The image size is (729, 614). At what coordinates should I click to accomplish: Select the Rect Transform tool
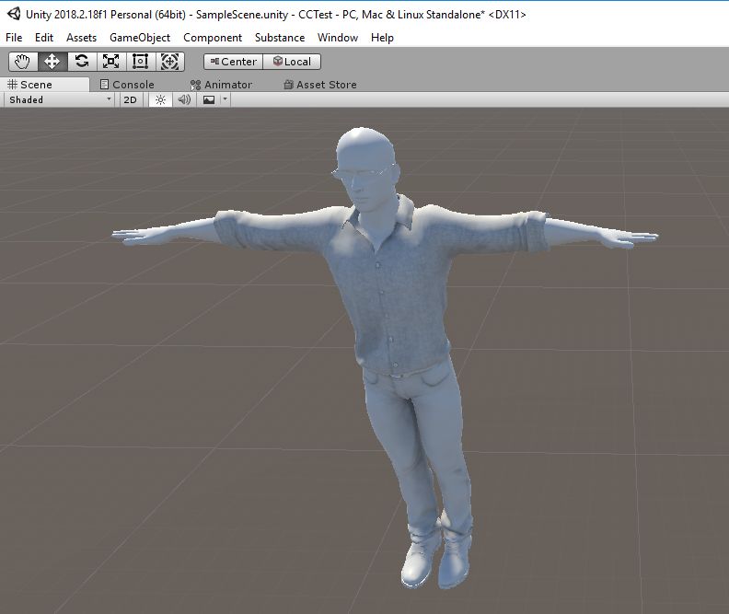[140, 62]
